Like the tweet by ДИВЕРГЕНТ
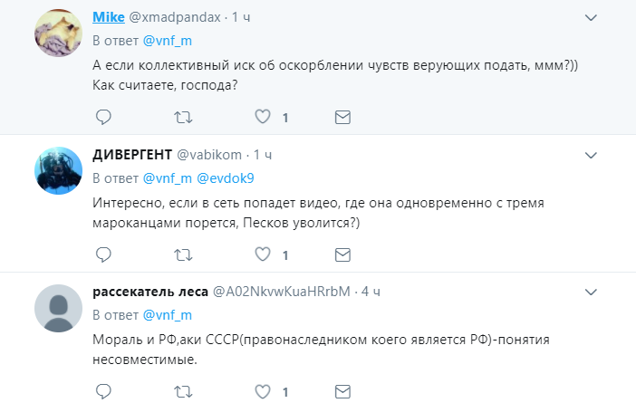Viewport: 636px width, 403px height. tap(263, 255)
